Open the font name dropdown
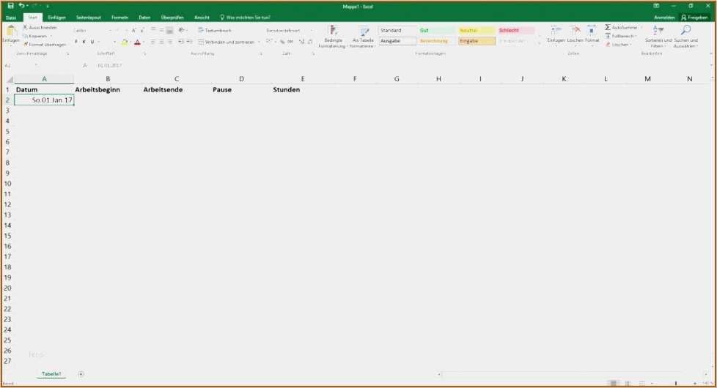Screen dimensions: 717x388 [x=110, y=31]
